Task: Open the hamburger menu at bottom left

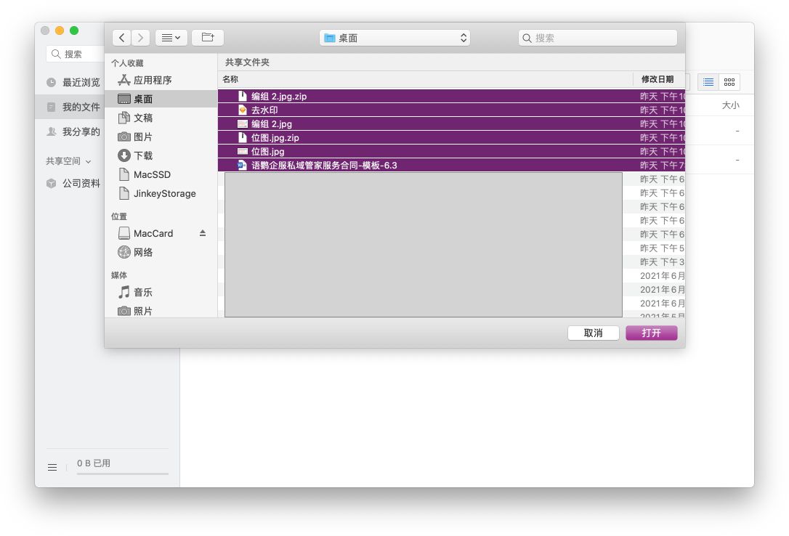Action: point(52,467)
